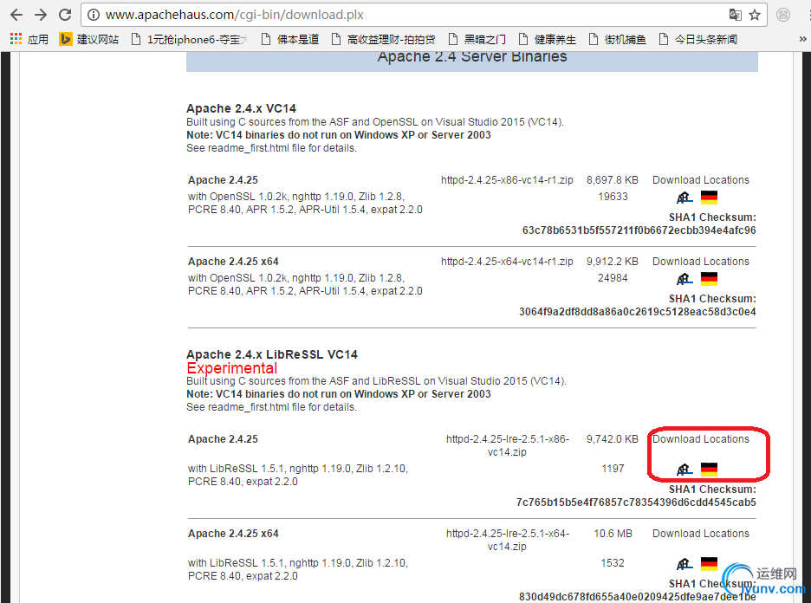This screenshot has width=811, height=603.
Task: Open the 街机捕鱼 bookmark
Action: coord(618,39)
